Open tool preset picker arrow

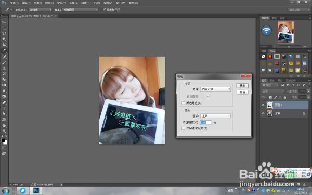pos(11,10)
